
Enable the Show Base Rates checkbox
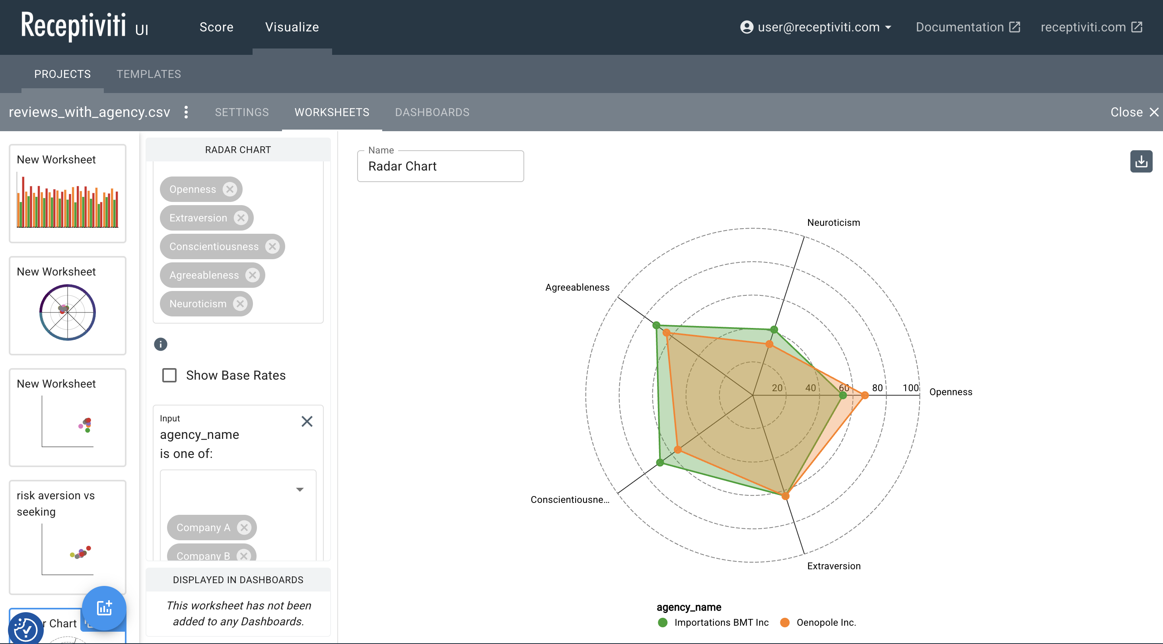point(169,375)
